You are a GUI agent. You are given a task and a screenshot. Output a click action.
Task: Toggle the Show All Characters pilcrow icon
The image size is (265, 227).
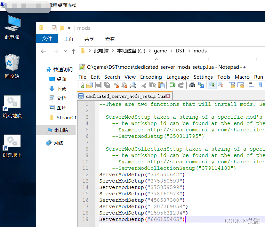point(260,85)
